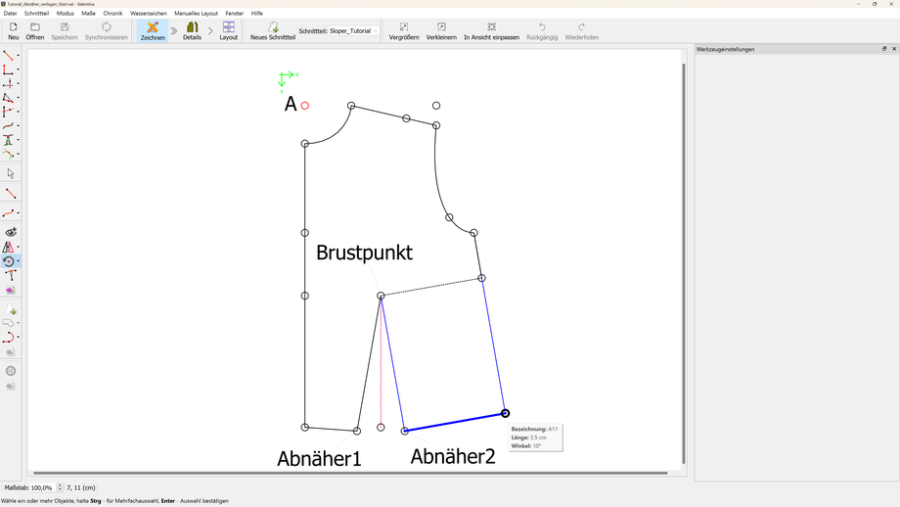Click Neu to create new pattern
This screenshot has height=507, width=900.
tap(13, 31)
